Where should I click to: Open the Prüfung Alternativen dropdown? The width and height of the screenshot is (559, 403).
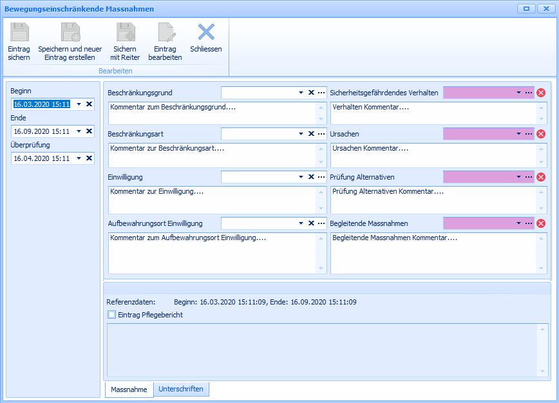[518, 177]
